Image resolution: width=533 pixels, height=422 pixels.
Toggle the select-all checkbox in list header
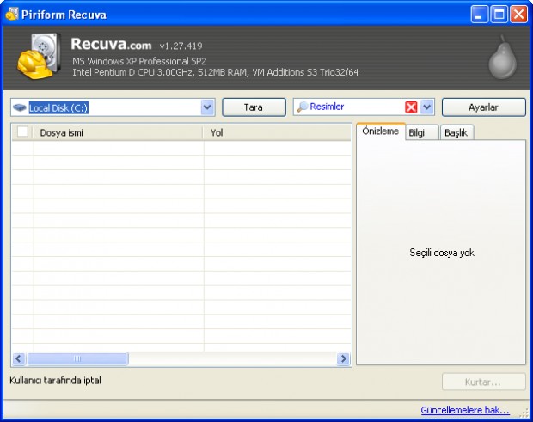tap(22, 131)
